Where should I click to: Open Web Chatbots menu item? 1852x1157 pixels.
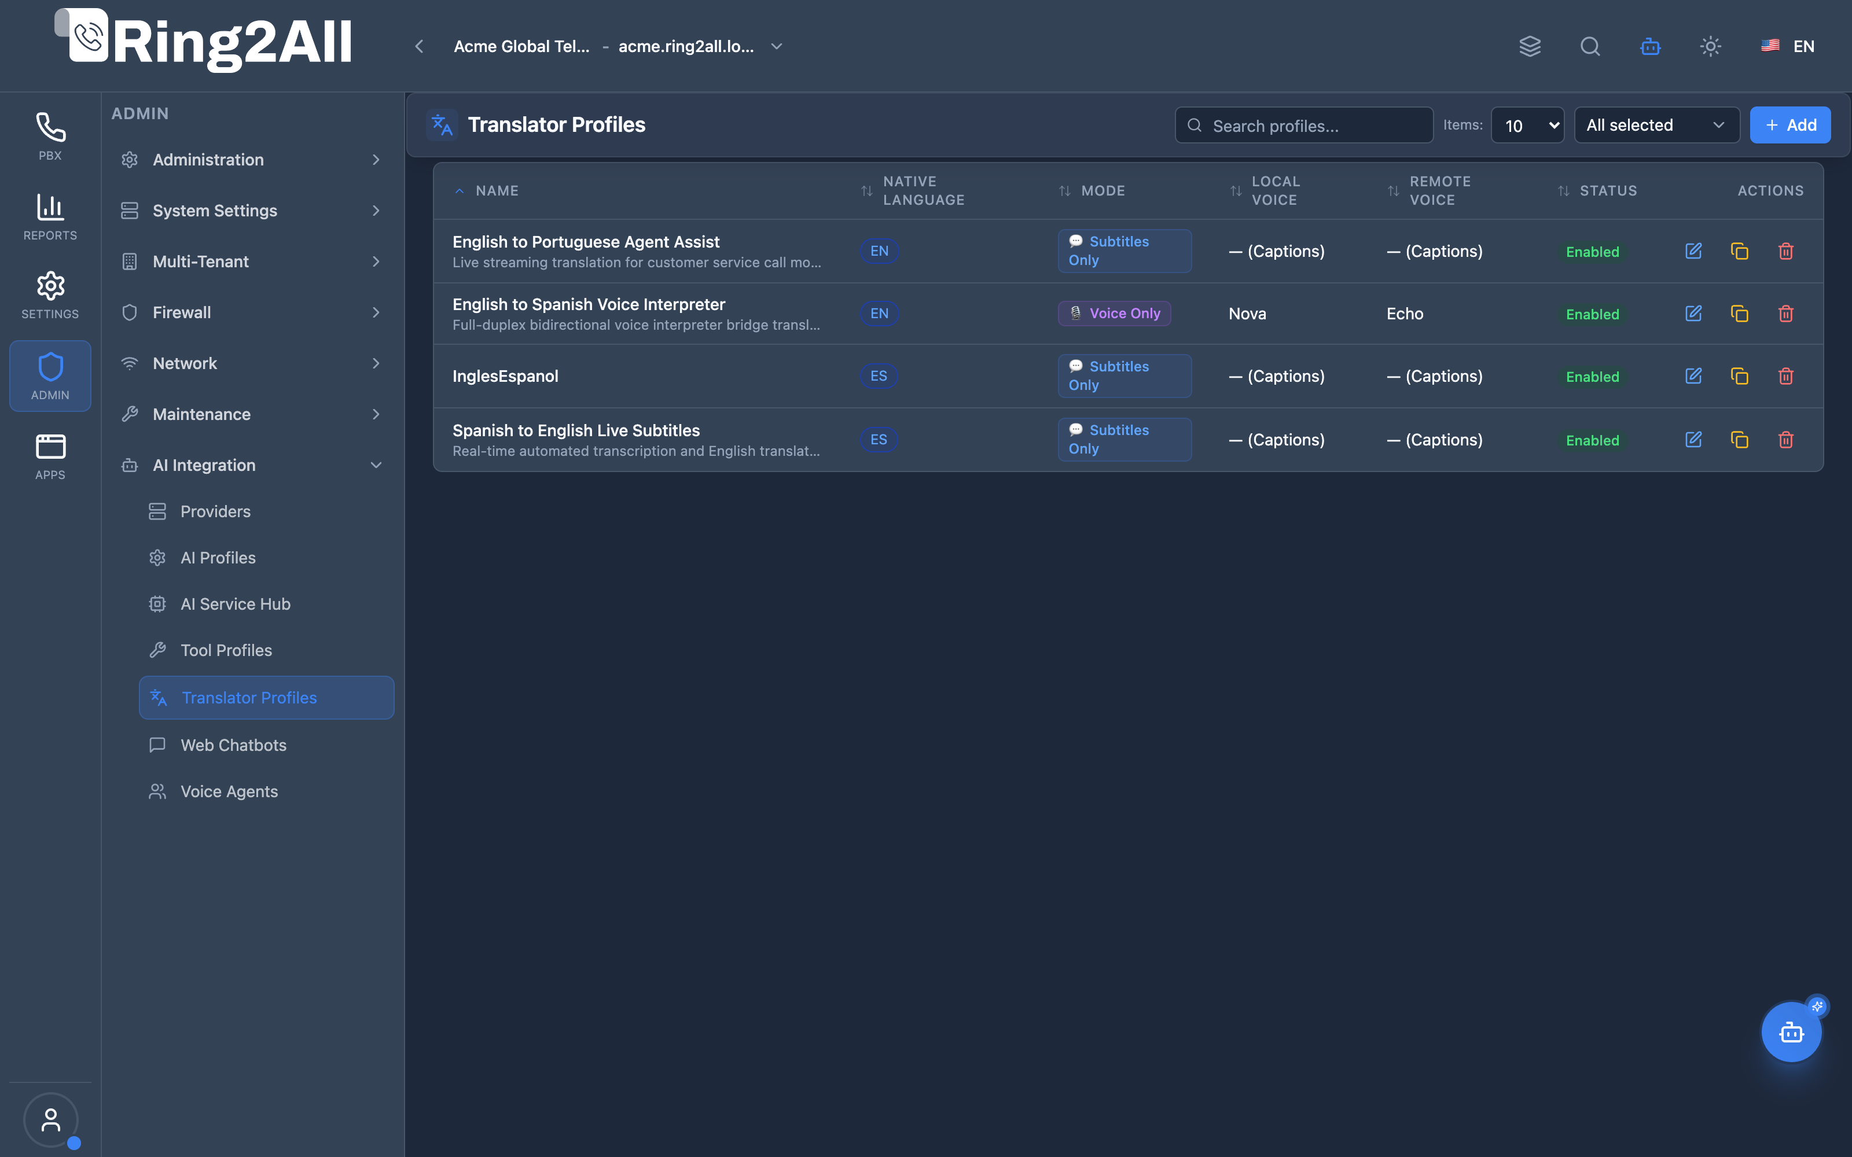point(266,745)
